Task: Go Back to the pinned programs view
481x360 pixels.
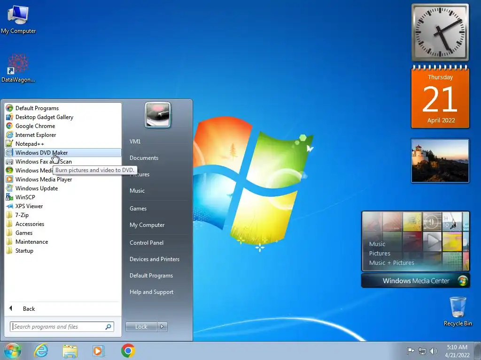Action: (63, 308)
